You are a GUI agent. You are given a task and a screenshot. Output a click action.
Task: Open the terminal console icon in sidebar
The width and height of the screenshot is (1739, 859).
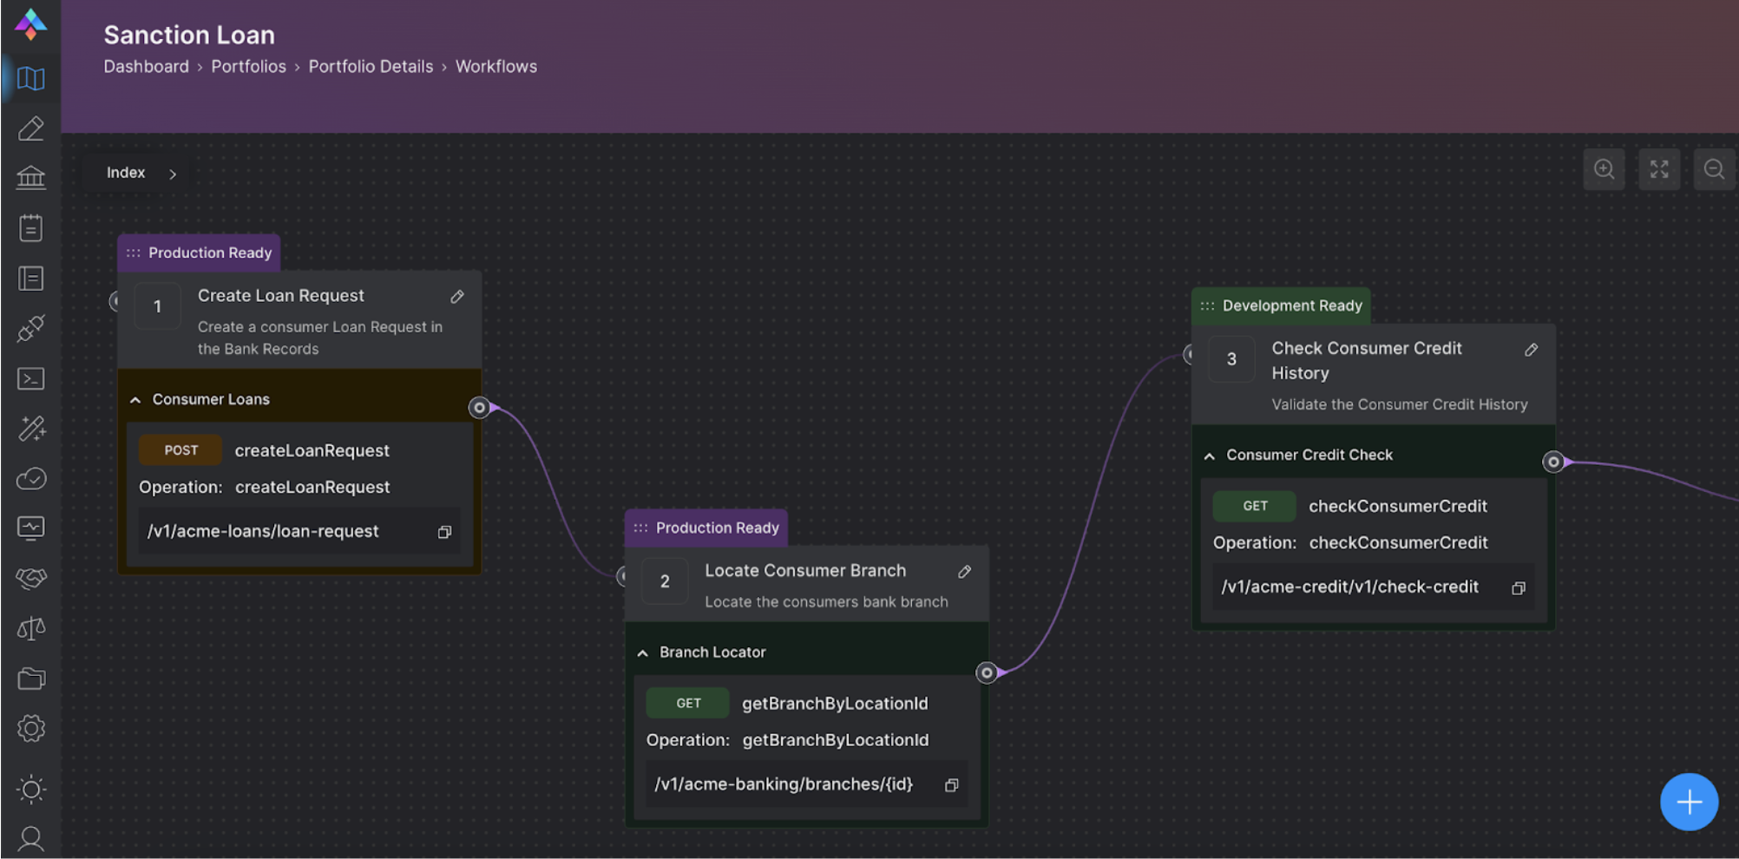click(x=31, y=378)
